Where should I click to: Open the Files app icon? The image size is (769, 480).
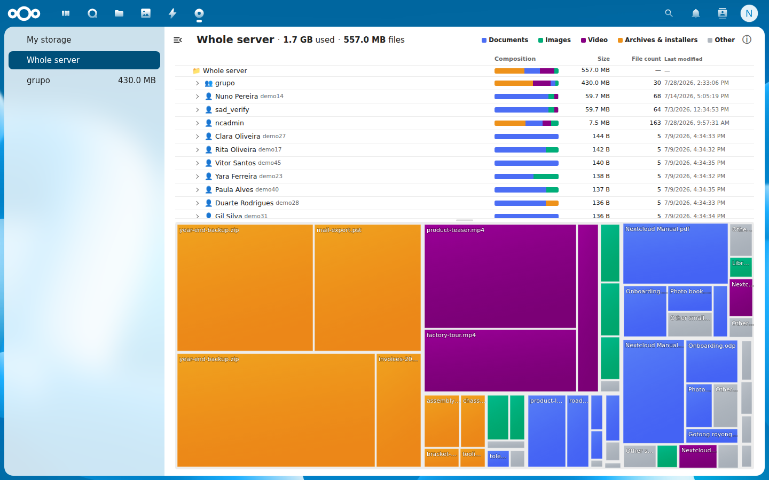(119, 13)
